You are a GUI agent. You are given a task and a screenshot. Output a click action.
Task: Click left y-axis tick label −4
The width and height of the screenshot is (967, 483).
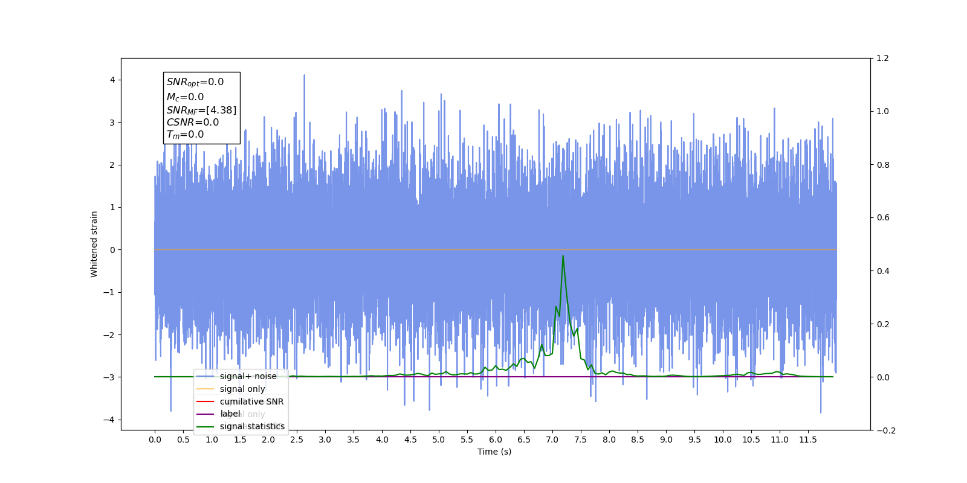tap(109, 420)
